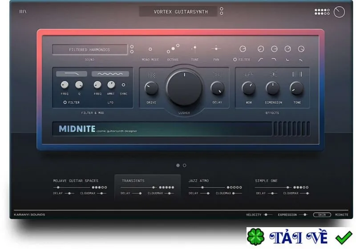Click the Tải Về download button
356x249 pixels.
click(300, 237)
